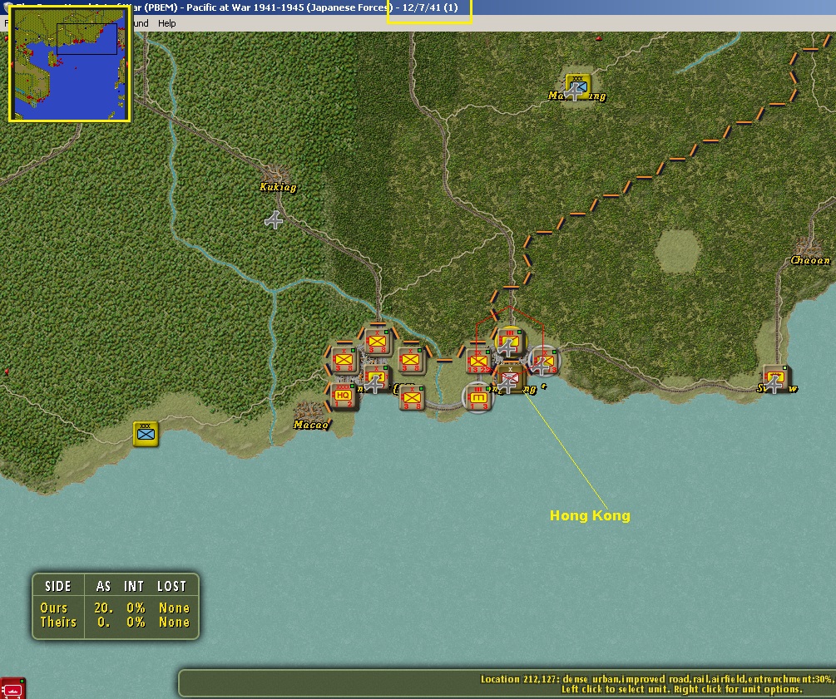Select the 13-25 infantry division unit
836x699 pixels.
click(478, 362)
